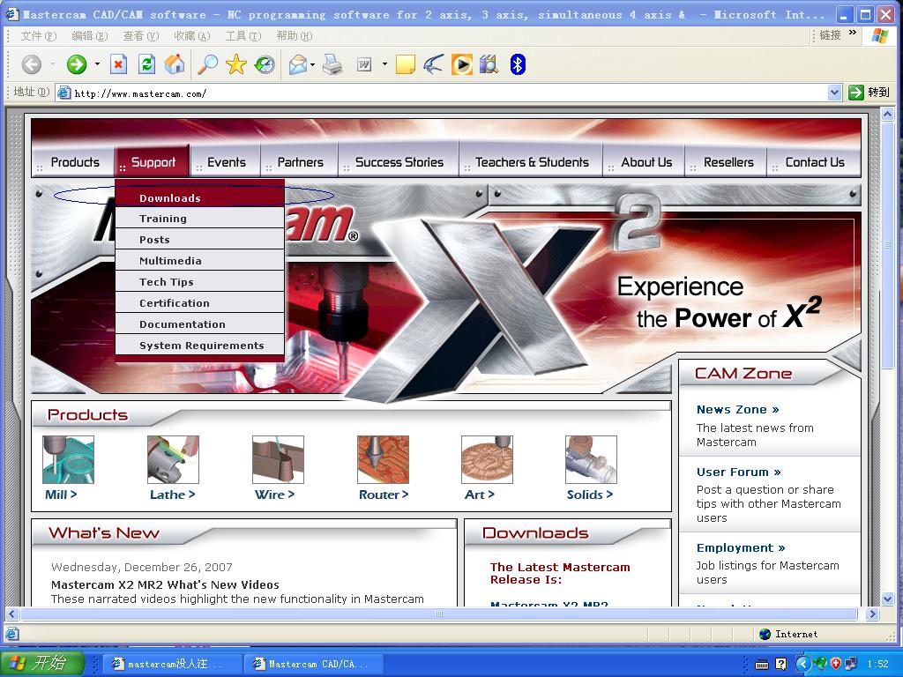Open the User Forum link
Viewport: 903px width, 677px height.
(739, 472)
